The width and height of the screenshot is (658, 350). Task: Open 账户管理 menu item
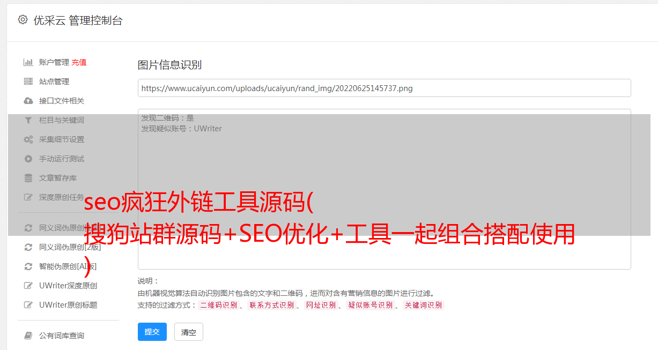[54, 62]
